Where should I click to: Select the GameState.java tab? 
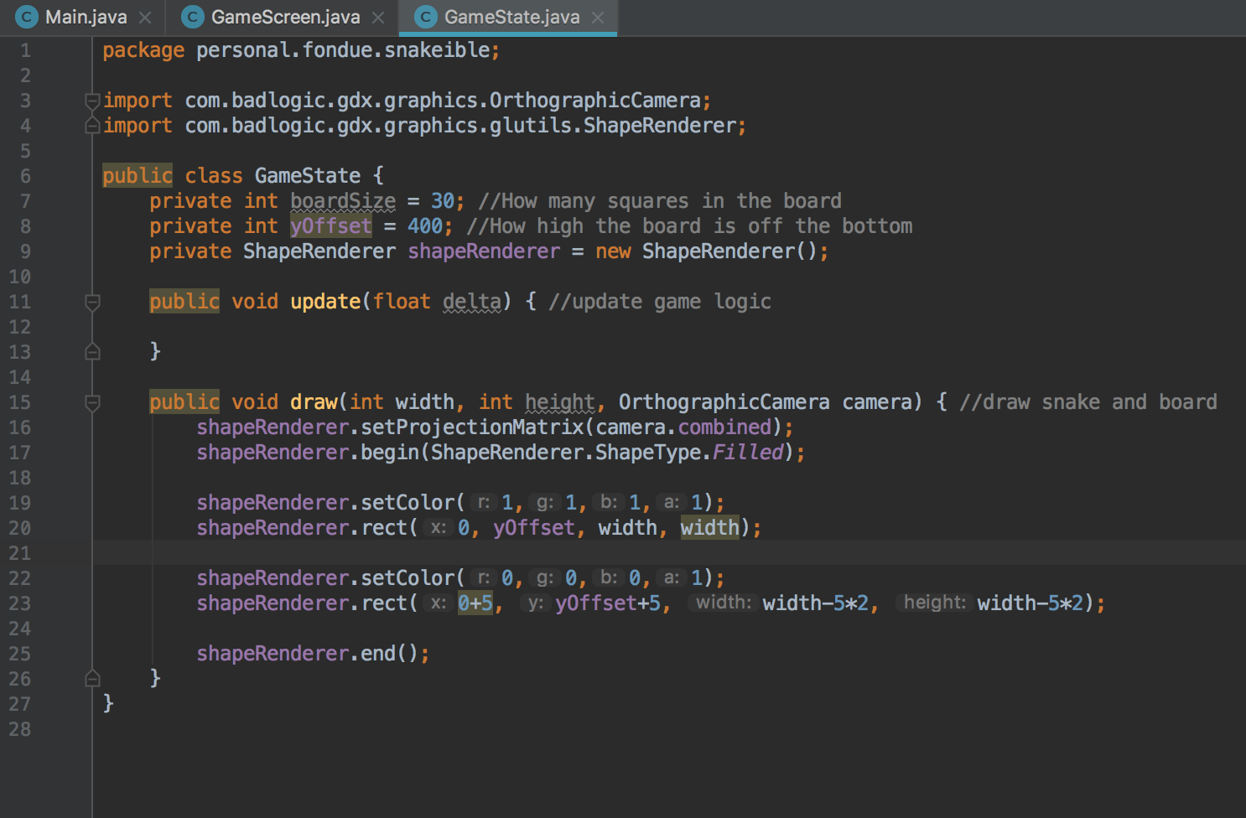pos(508,18)
